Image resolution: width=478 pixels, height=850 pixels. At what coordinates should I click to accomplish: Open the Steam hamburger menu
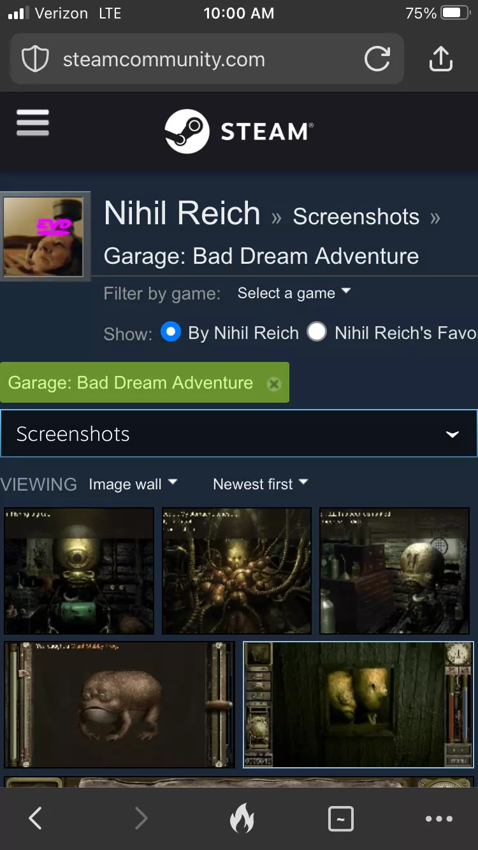(x=33, y=122)
